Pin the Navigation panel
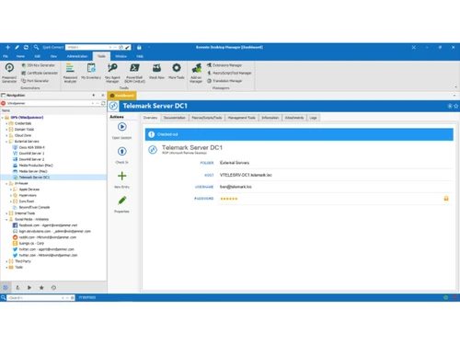The width and height of the screenshot is (460, 345). tap(94, 96)
